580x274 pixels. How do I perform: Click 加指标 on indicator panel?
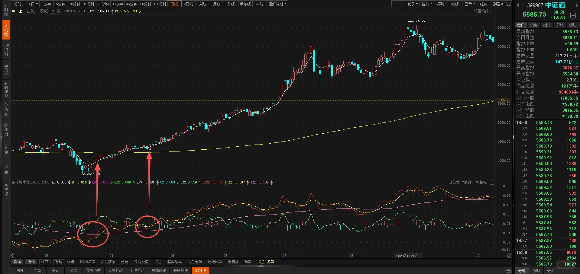(468, 182)
